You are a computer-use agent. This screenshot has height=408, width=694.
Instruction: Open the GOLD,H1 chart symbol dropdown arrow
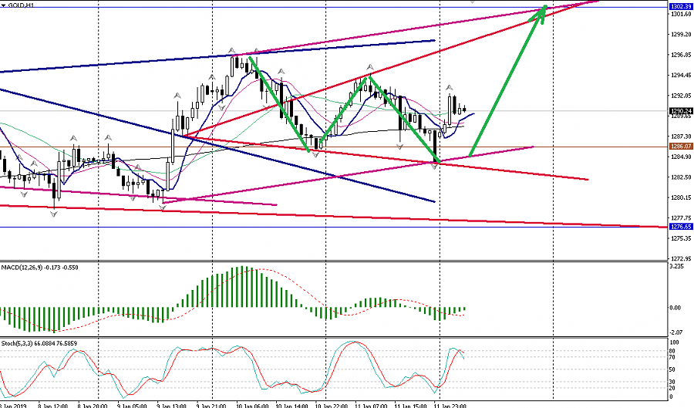[4, 5]
